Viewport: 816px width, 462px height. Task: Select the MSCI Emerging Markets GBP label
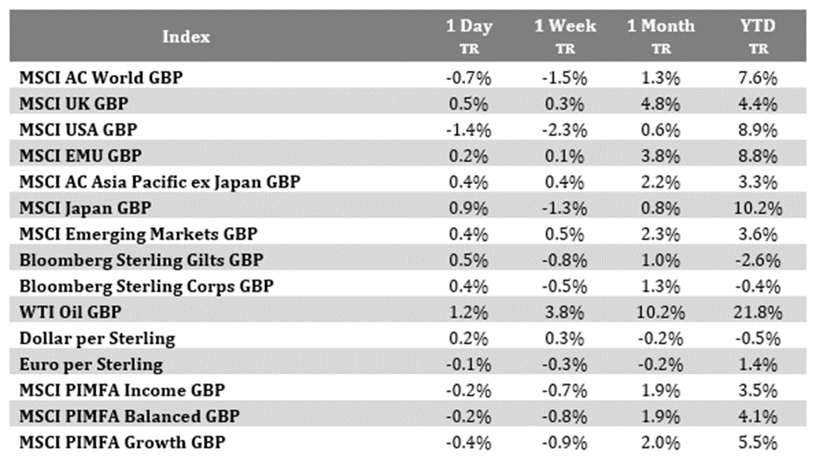pyautogui.click(x=131, y=234)
